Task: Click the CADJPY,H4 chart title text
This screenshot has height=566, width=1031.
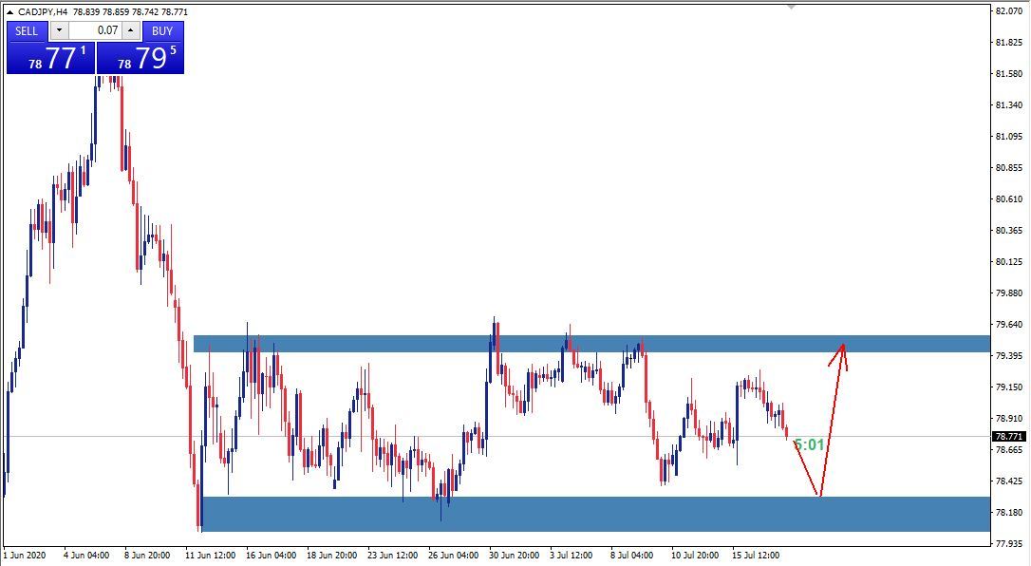Action: [x=43, y=11]
